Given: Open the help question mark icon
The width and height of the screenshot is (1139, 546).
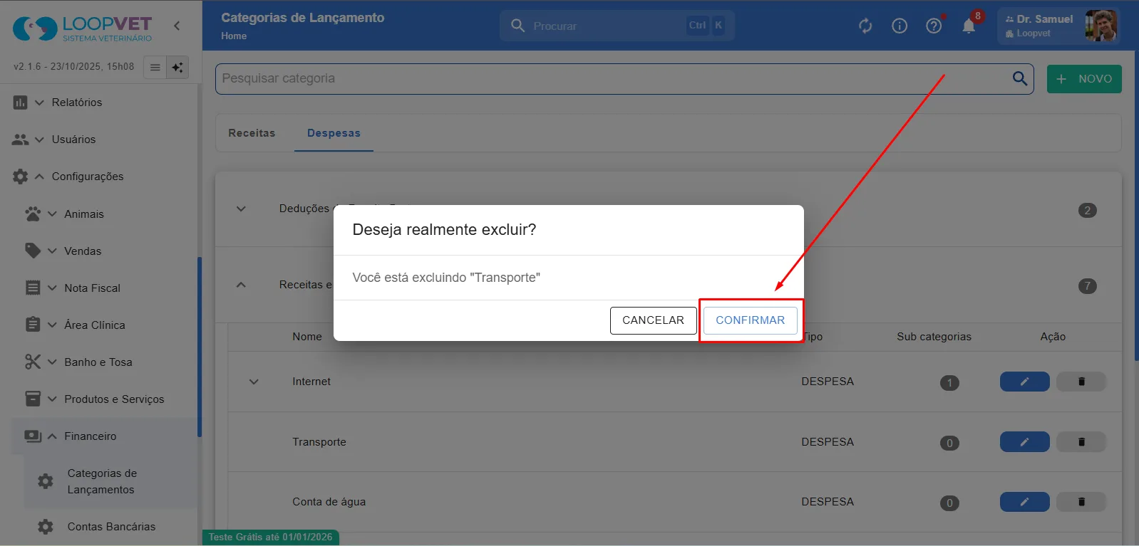Looking at the screenshot, I should (x=934, y=26).
